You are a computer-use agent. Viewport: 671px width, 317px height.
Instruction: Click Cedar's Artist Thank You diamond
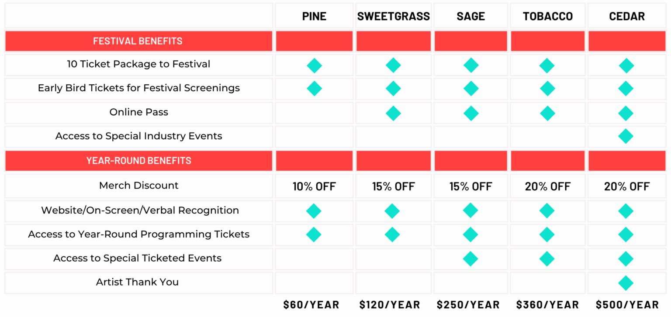pyautogui.click(x=626, y=283)
